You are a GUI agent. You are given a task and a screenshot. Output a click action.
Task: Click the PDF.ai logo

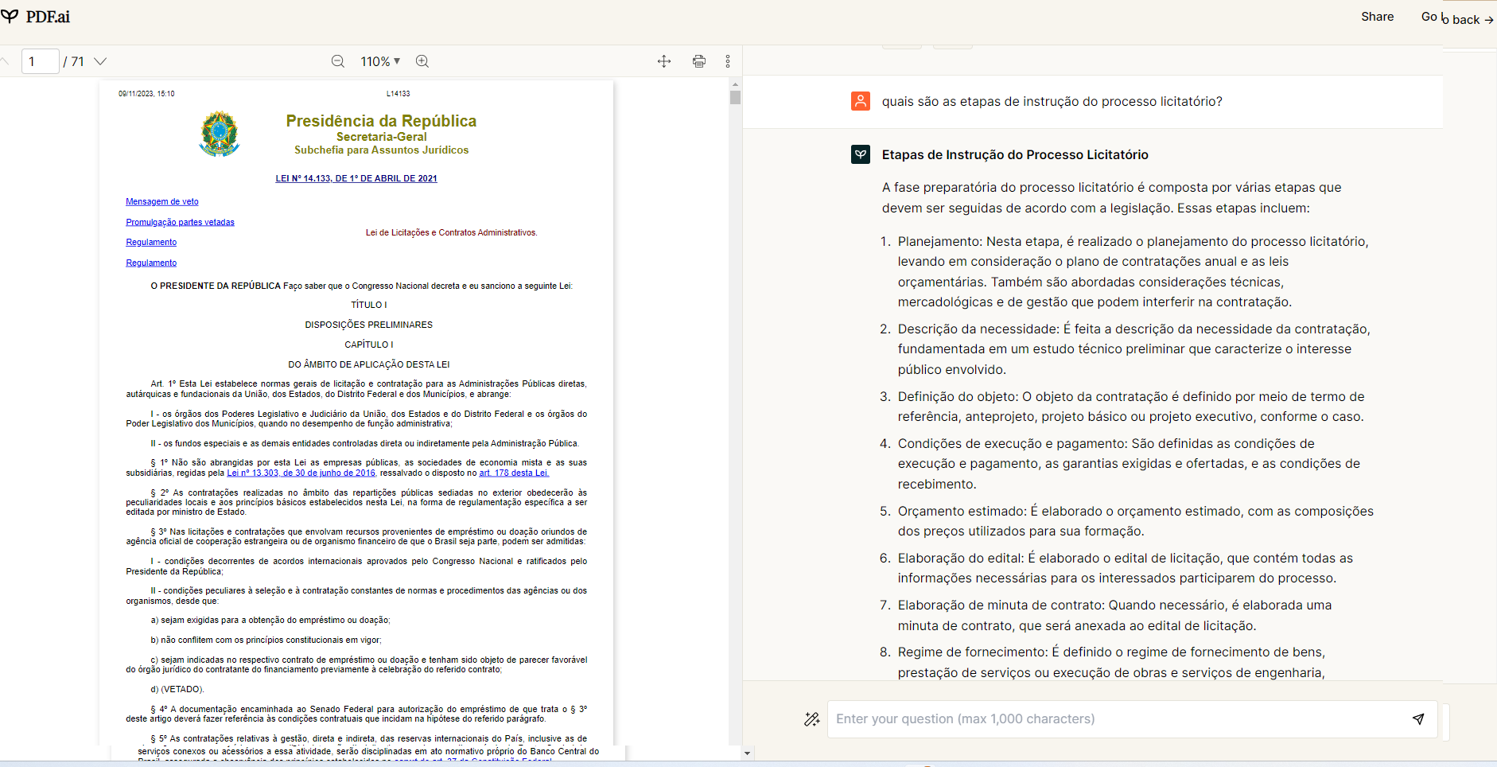pyautogui.click(x=37, y=16)
